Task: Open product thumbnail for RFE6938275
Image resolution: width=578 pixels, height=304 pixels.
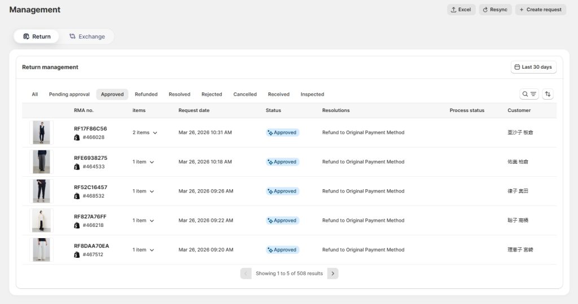Action: point(41,162)
